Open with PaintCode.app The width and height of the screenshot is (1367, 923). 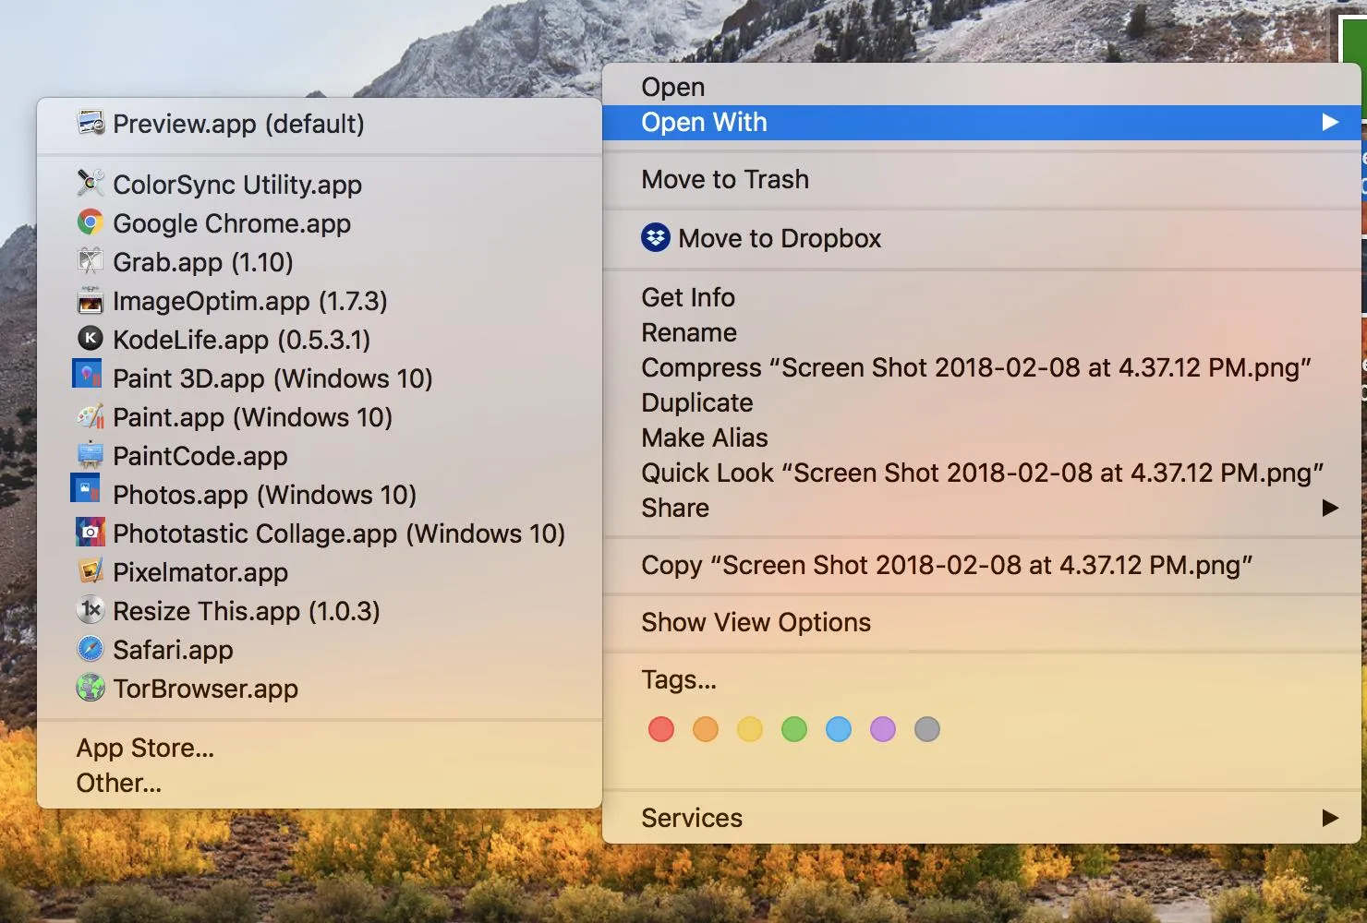point(320,456)
